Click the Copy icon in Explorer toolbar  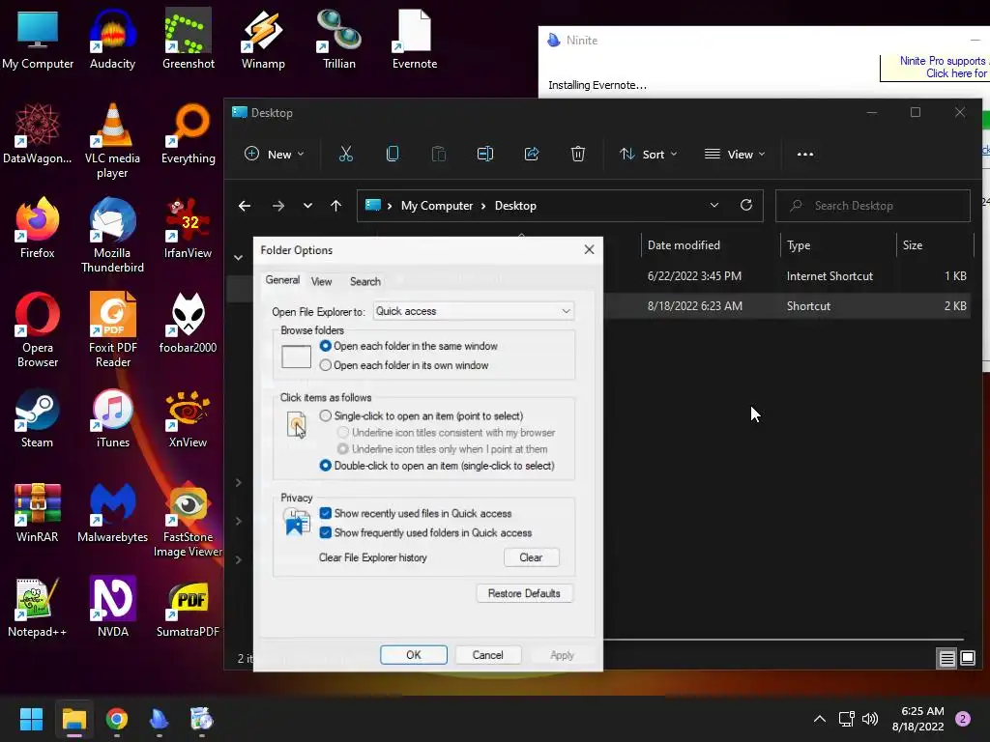393,154
